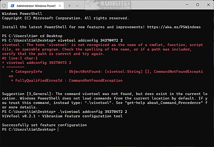Click the ViVeTool v0.2.1 version line
The image size is (214, 147).
pyautogui.click(x=62, y=116)
